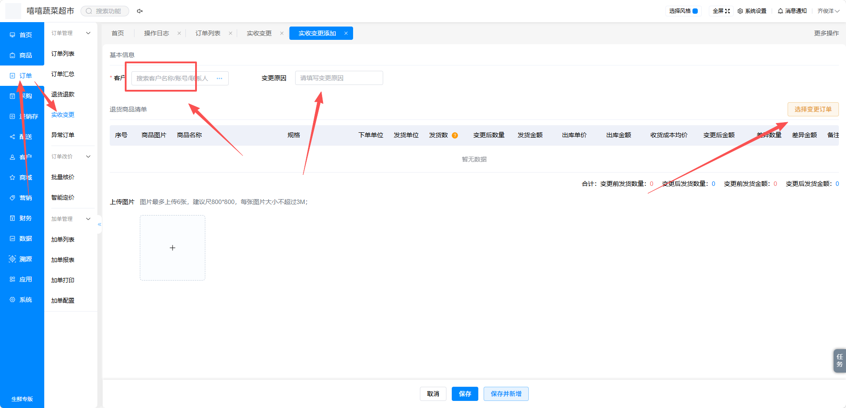Open 更多操作 tab options

point(826,33)
